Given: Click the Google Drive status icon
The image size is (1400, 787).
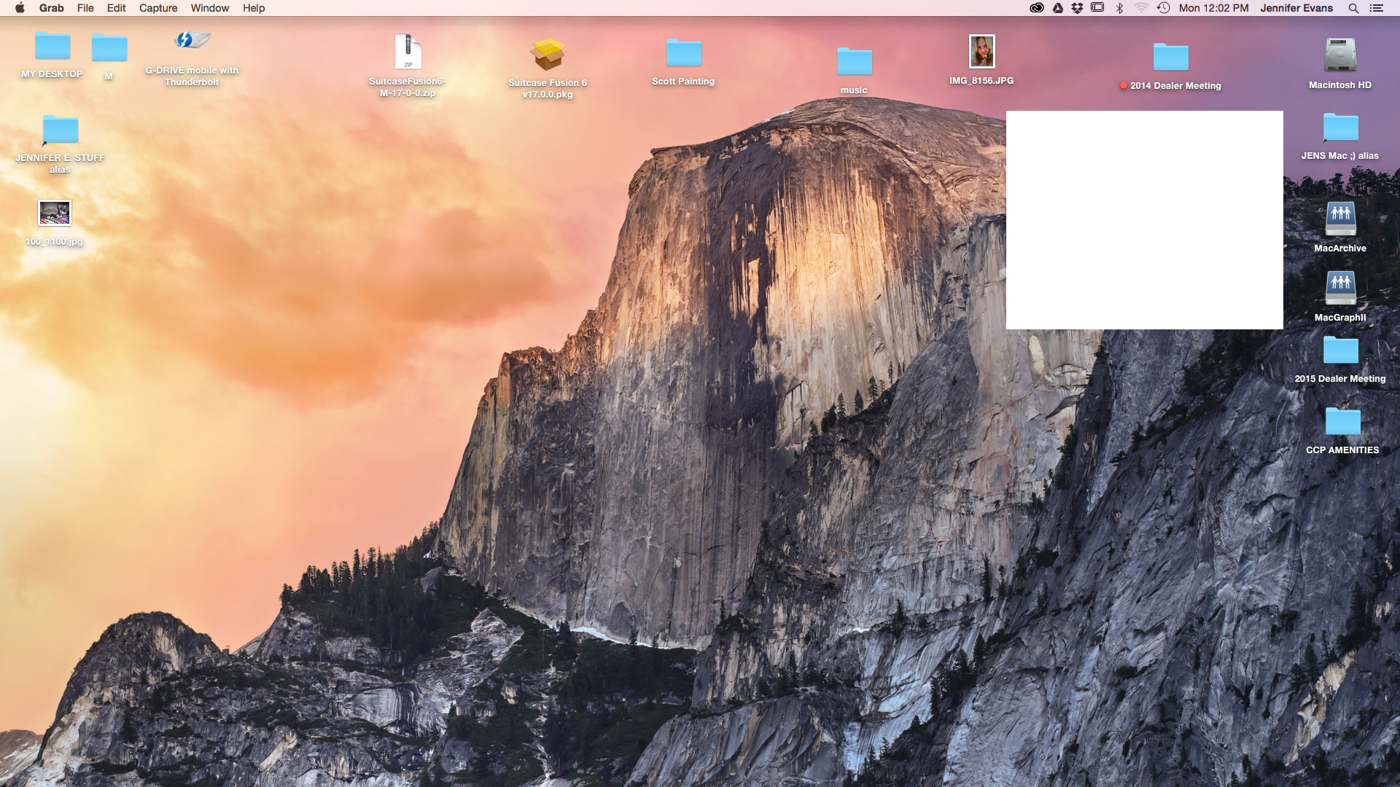Looking at the screenshot, I should [x=1057, y=8].
